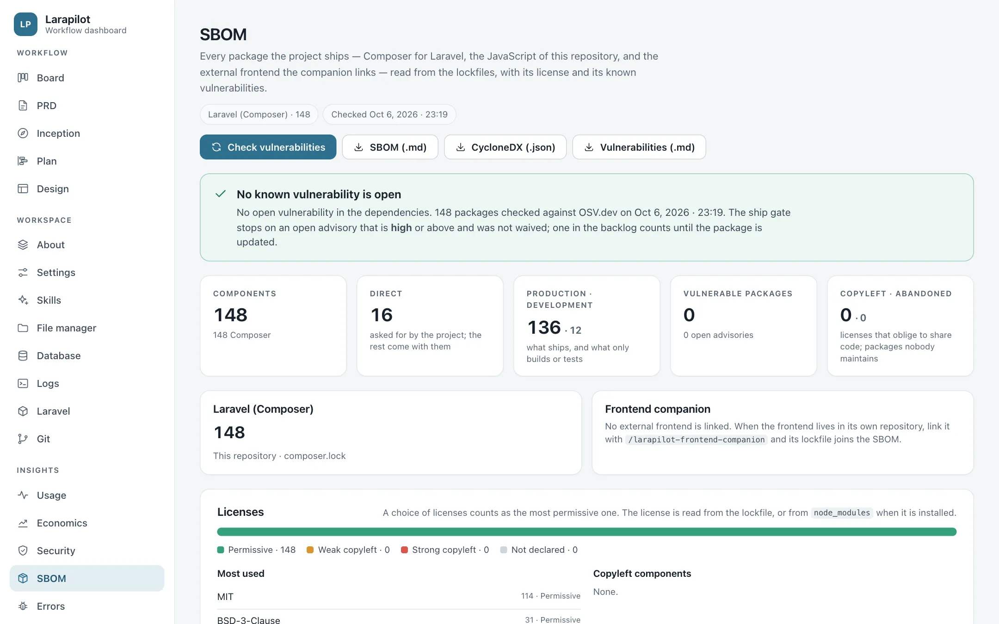Image resolution: width=999 pixels, height=624 pixels.
Task: Click the File manager folder icon
Action: (23, 328)
